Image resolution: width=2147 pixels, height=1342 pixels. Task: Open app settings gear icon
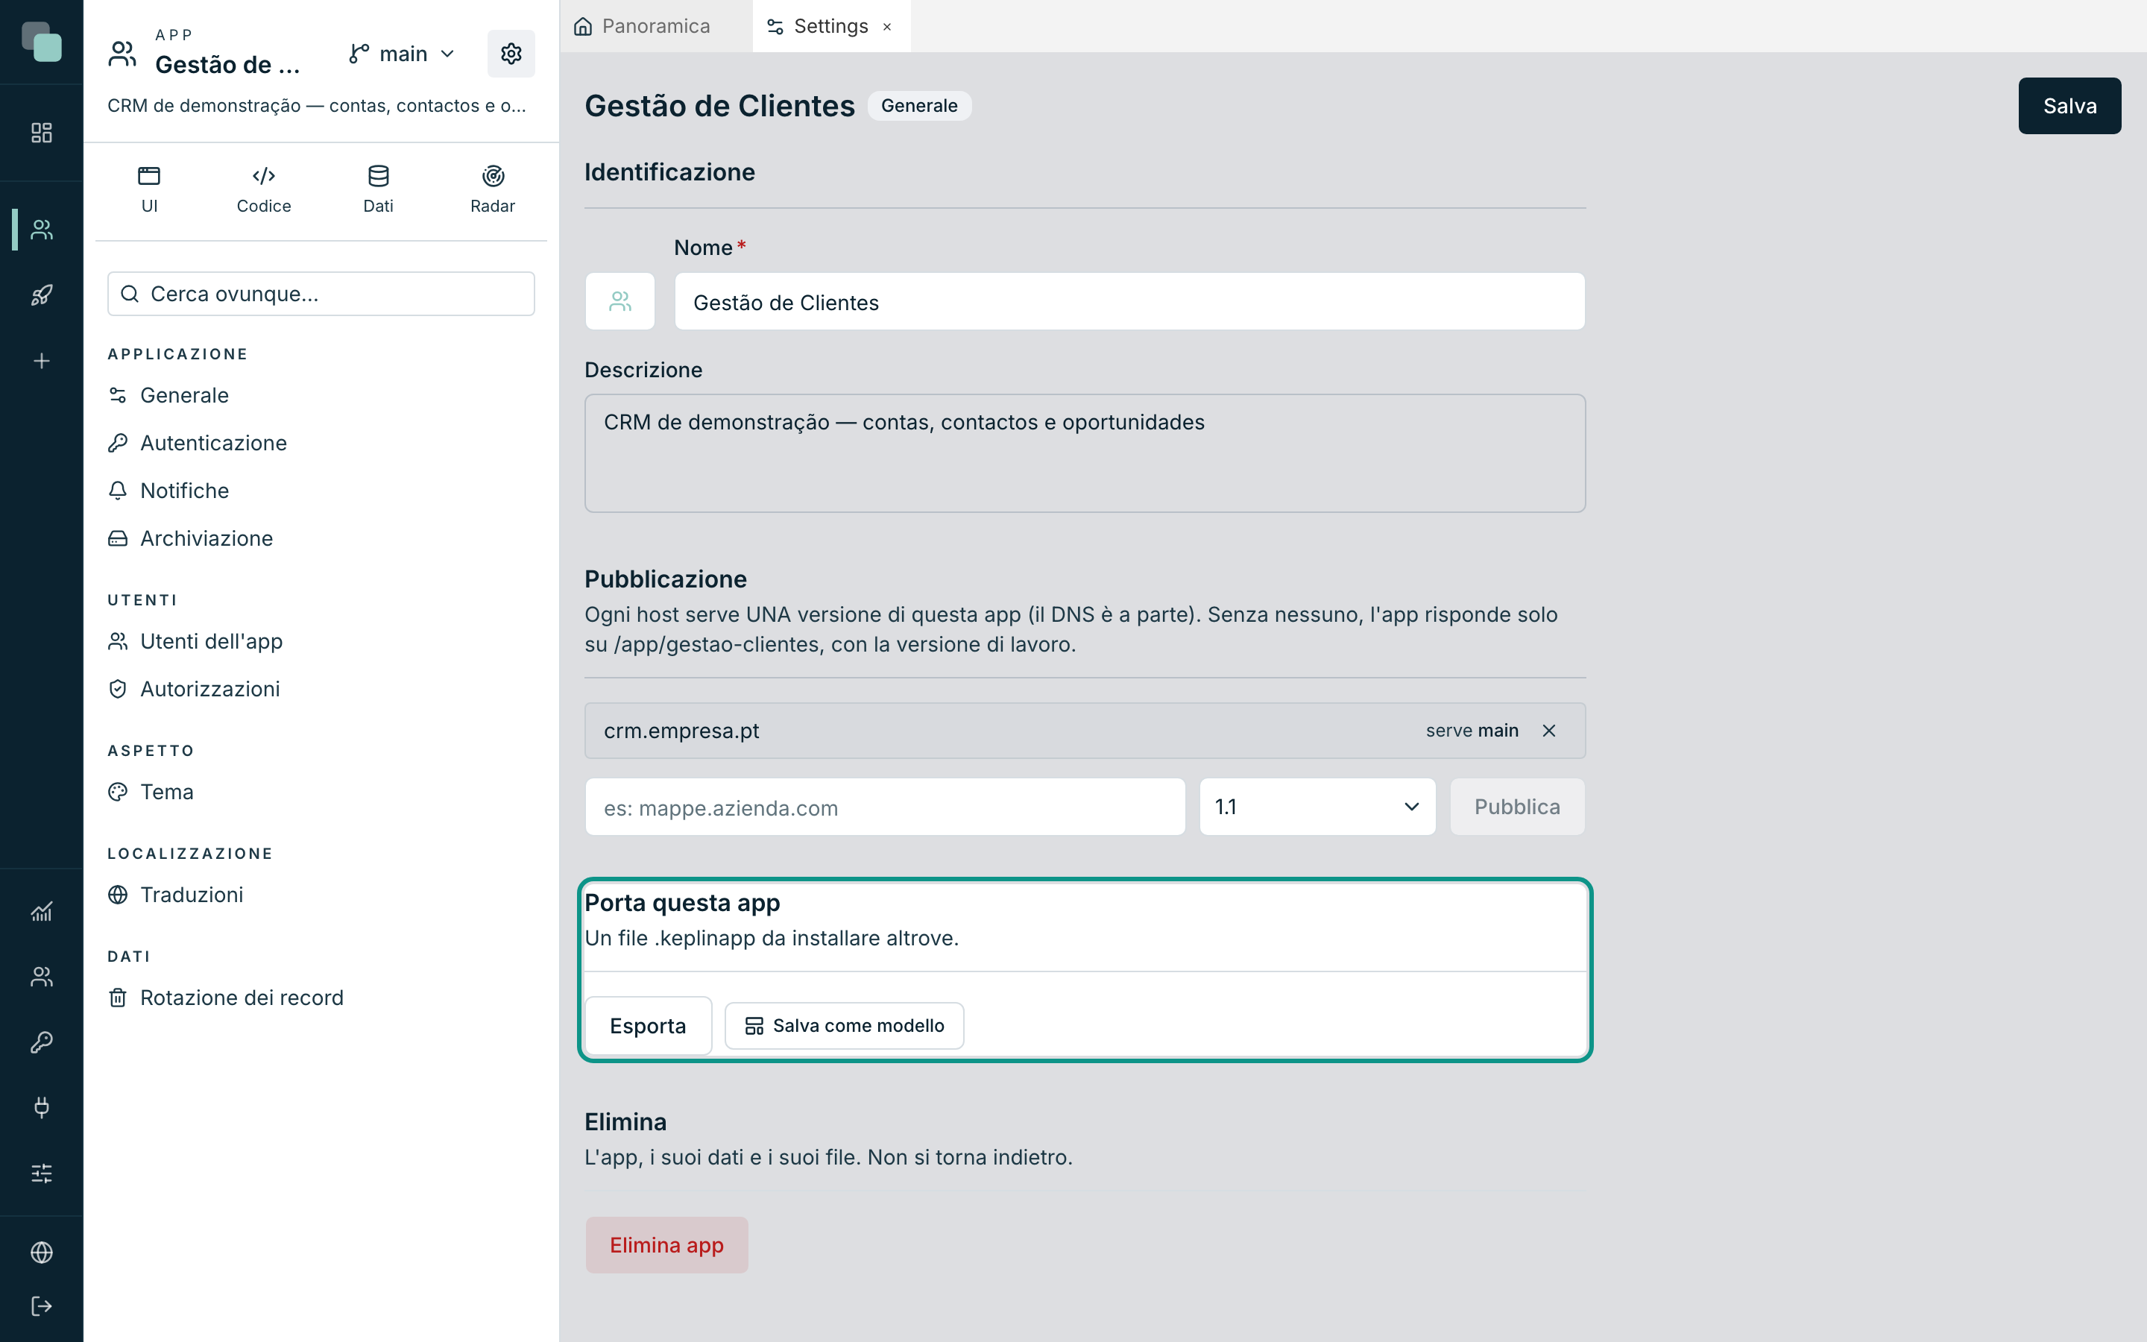click(511, 54)
